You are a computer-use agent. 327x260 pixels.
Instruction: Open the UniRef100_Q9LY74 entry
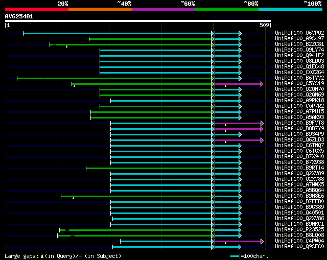(299, 50)
